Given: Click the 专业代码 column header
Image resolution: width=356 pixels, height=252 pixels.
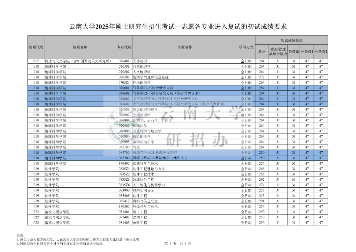Looking at the screenshot, I should click(x=124, y=47).
